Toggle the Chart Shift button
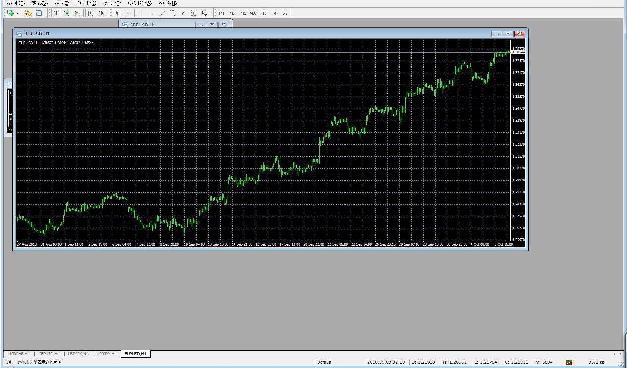627x368 pixels. [101, 13]
